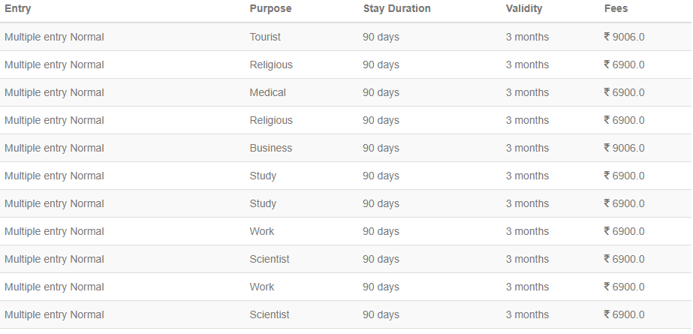Click the second Religious purpose cell
The image size is (693, 334).
(271, 121)
